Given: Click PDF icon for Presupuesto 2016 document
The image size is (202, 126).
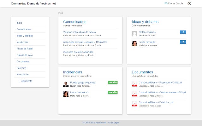Looking at the screenshot, I should coord(134,84).
